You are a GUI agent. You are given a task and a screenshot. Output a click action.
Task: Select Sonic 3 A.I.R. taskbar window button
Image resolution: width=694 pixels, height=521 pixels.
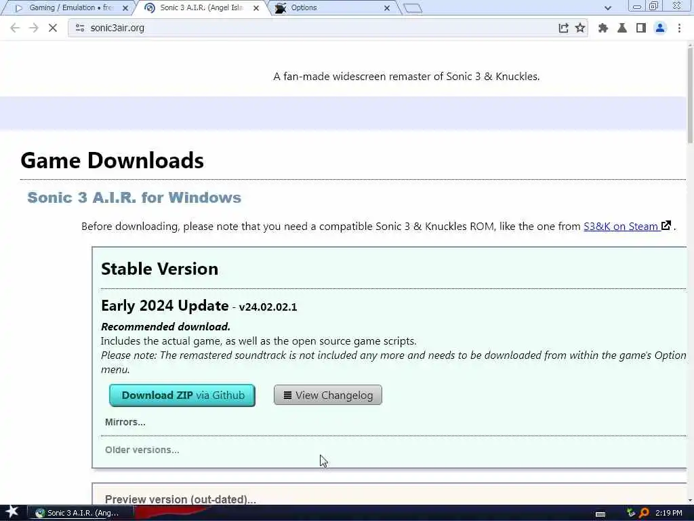click(x=80, y=513)
